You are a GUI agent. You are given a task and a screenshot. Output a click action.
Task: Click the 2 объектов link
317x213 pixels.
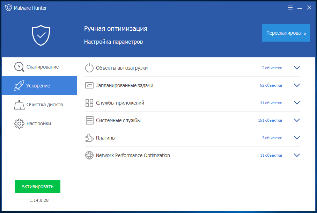272,68
